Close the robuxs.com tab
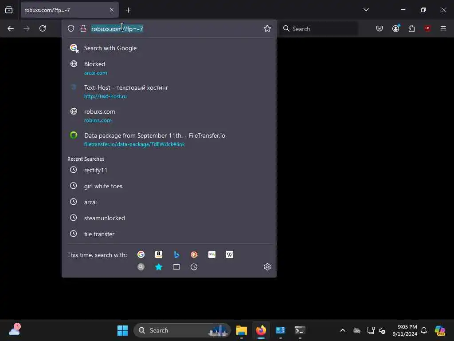Viewport: 454px width, 341px height. 112,10
